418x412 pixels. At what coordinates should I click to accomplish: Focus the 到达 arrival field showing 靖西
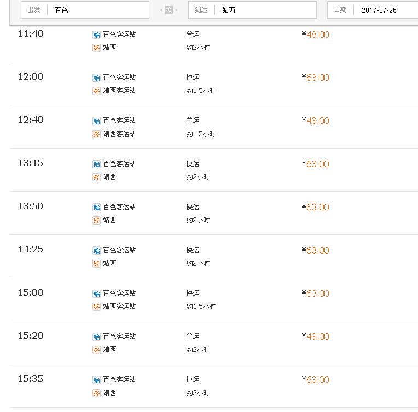coord(252,10)
